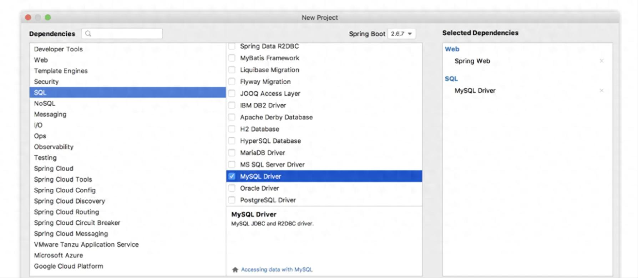638x278 pixels.
Task: Open the Spring Cloud Tools category
Action: (128, 179)
